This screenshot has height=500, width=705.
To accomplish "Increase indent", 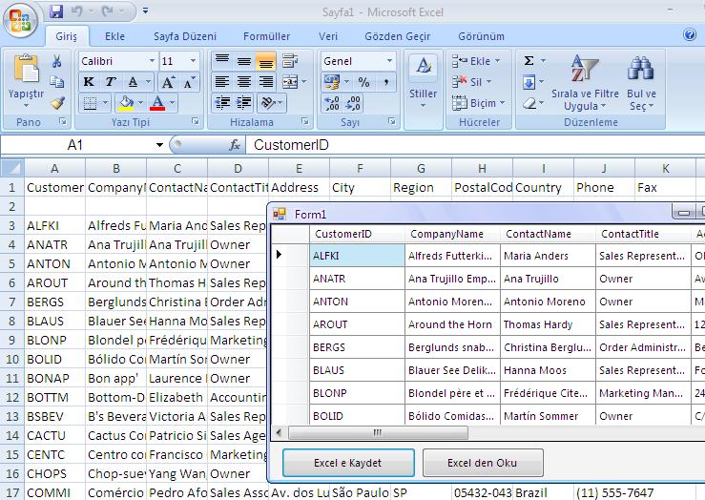I will coord(244,103).
